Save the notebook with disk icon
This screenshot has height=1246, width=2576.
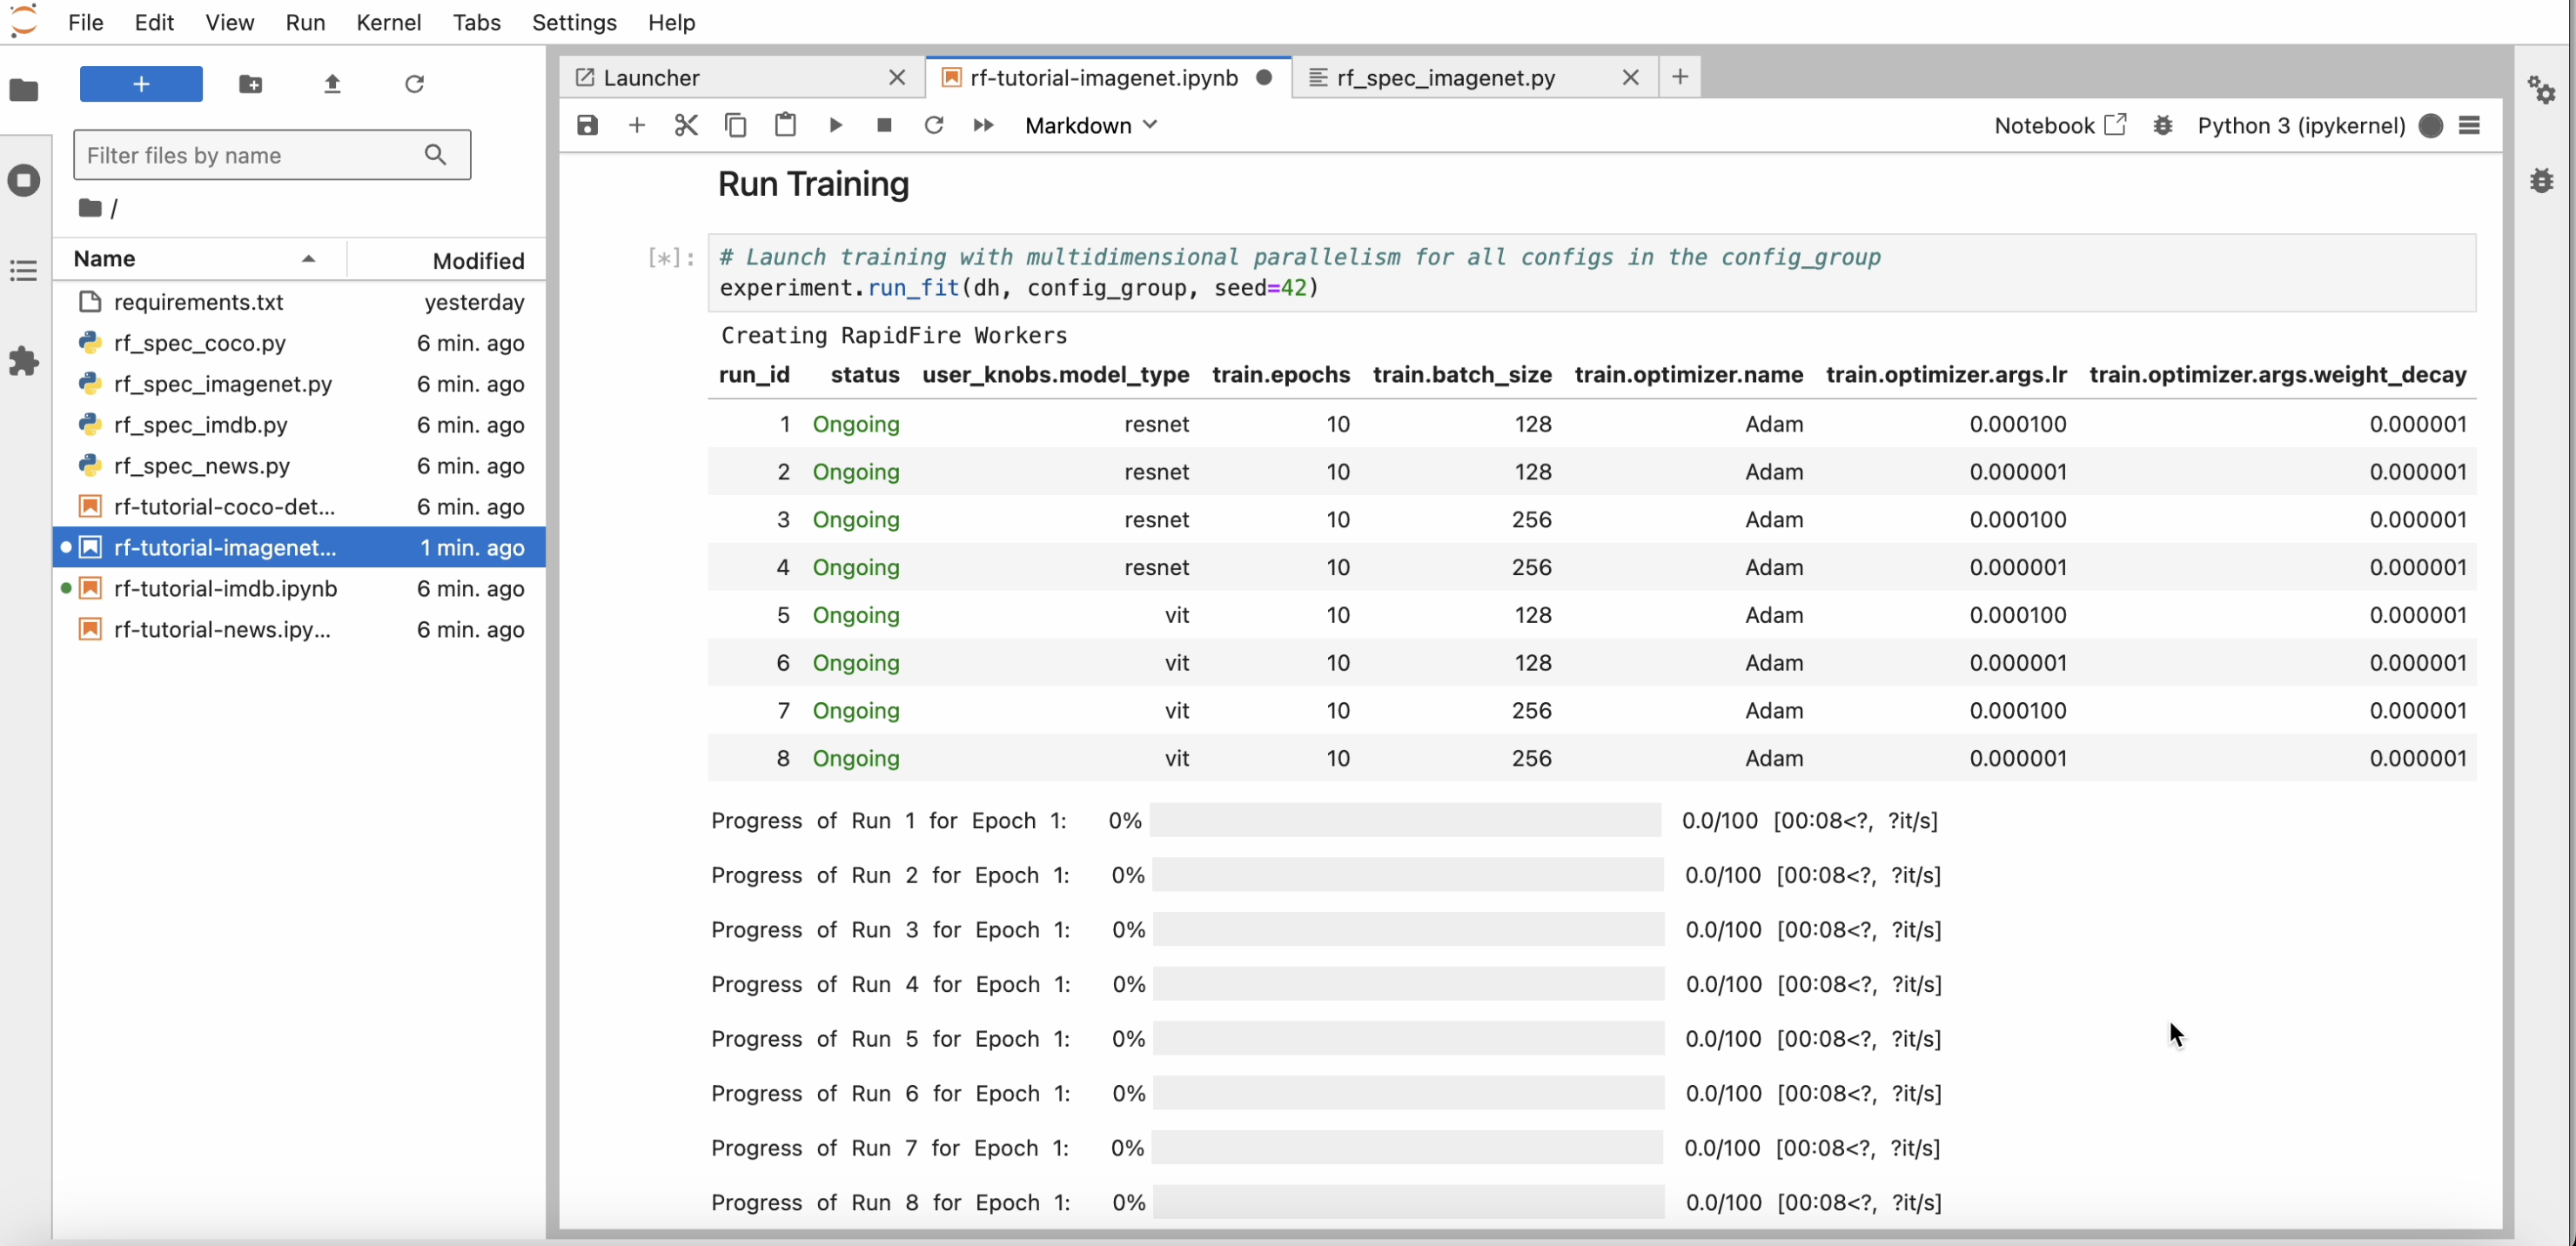point(587,125)
